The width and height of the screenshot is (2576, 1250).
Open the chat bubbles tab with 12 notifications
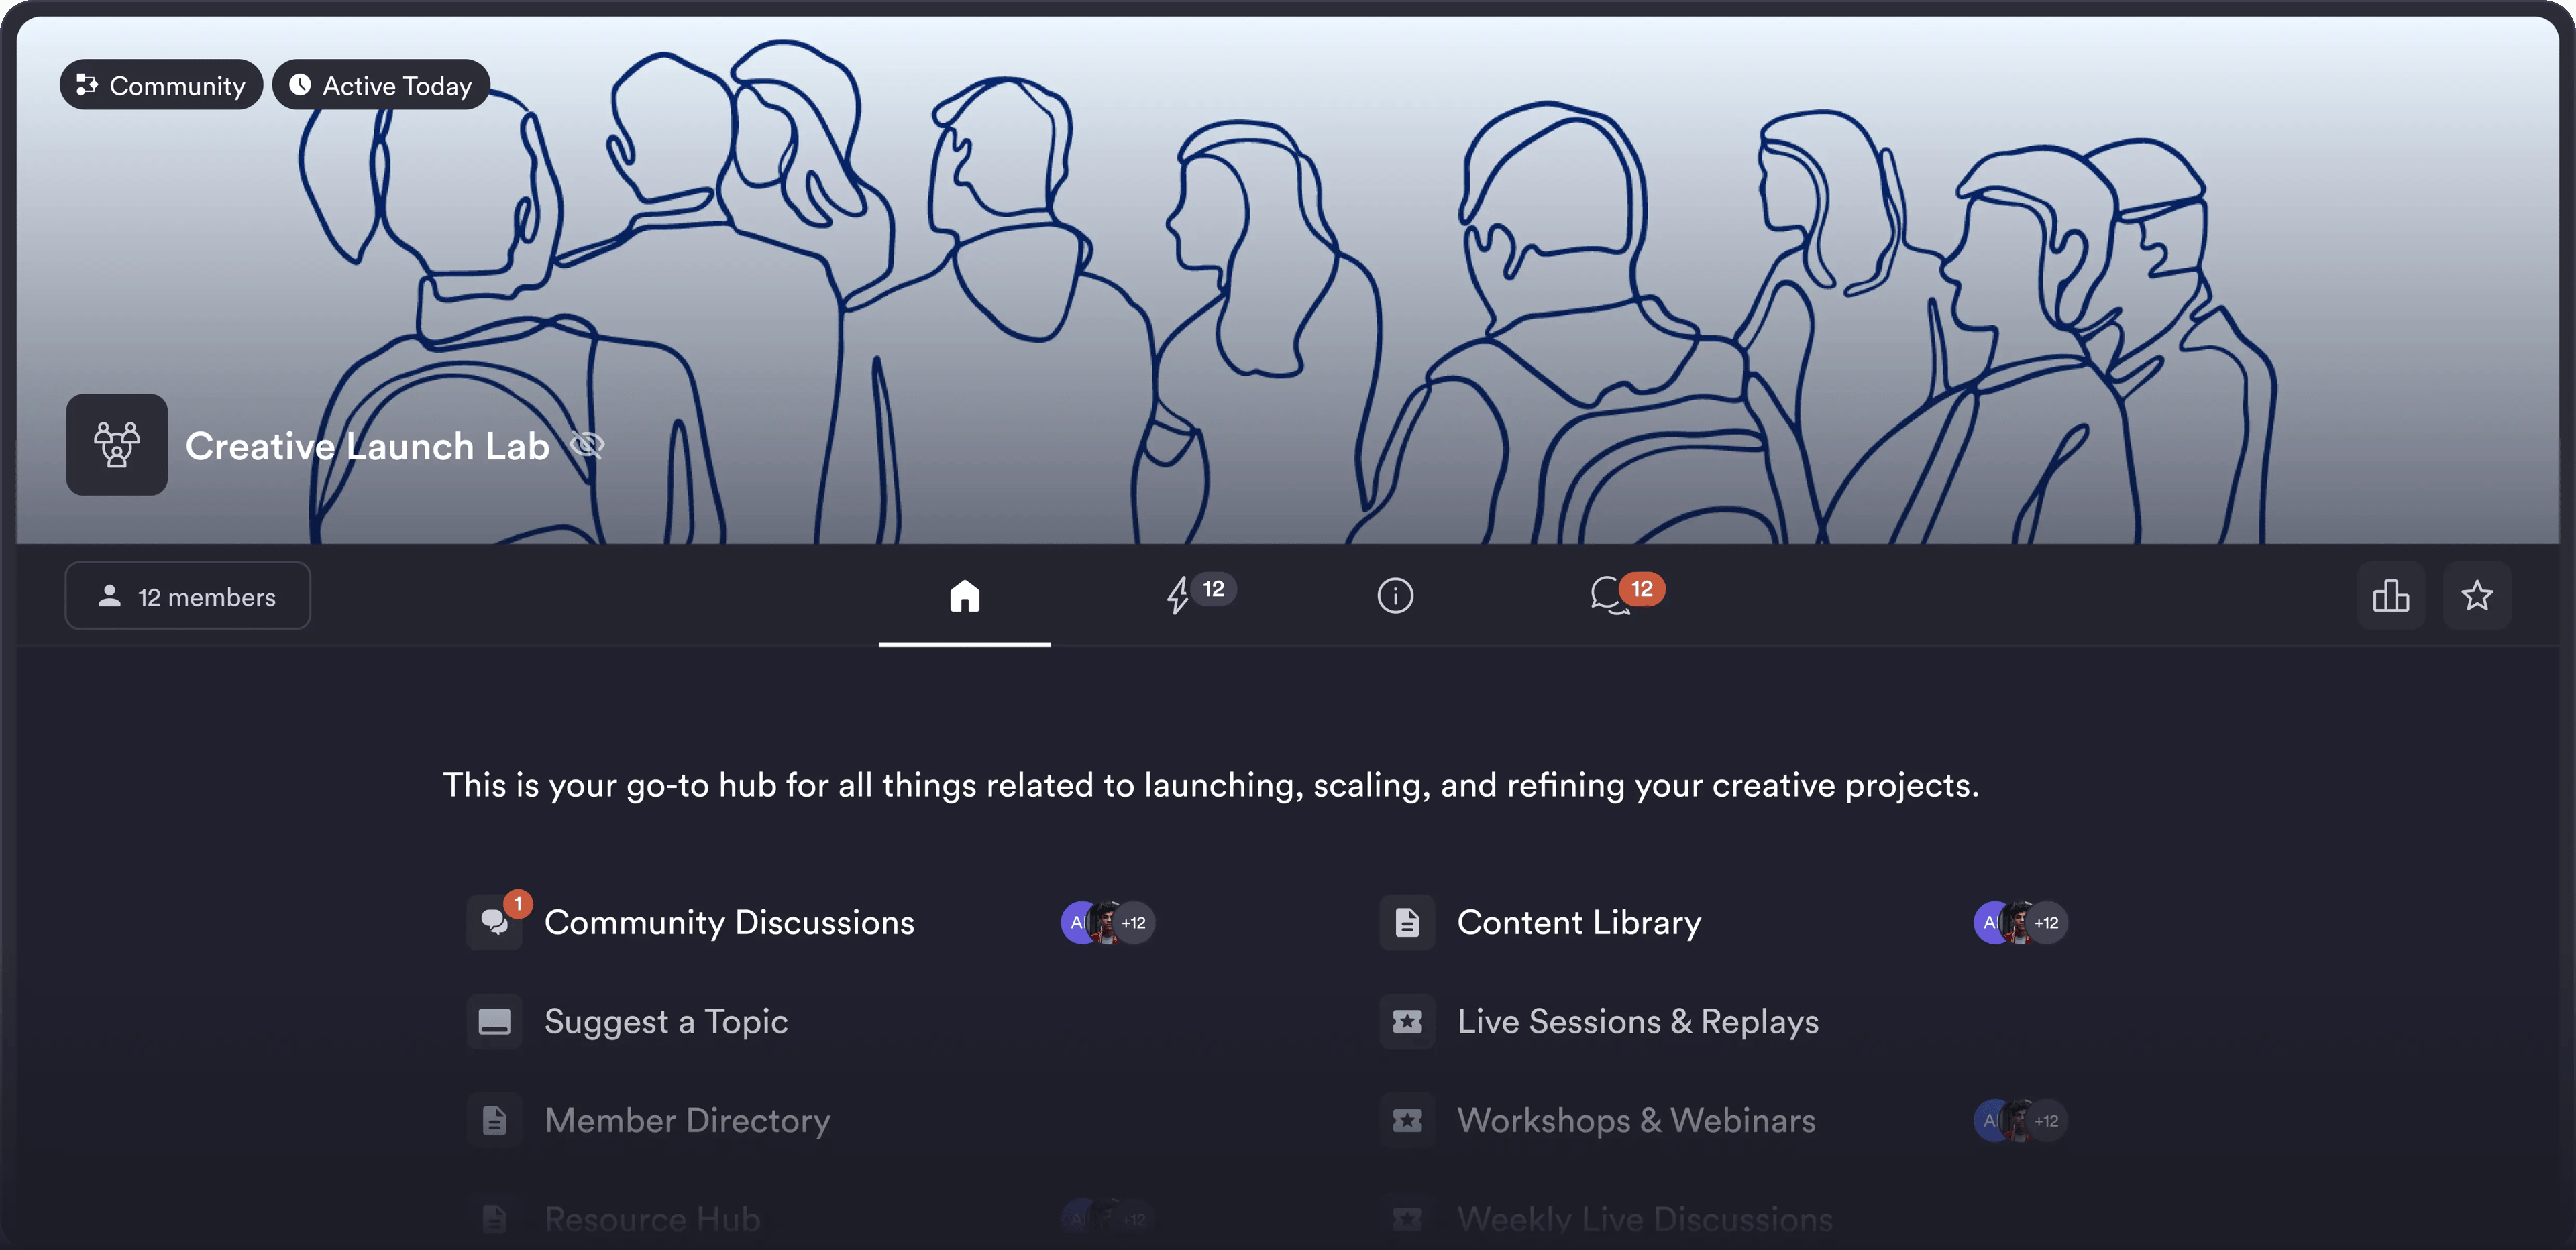click(1609, 595)
